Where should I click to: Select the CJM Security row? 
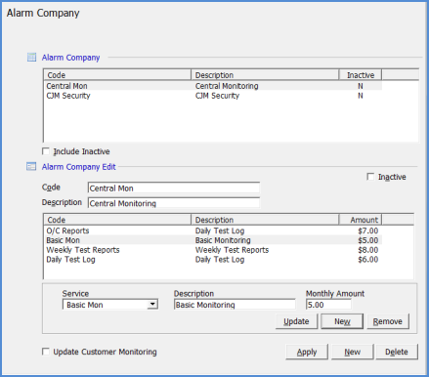click(213, 96)
